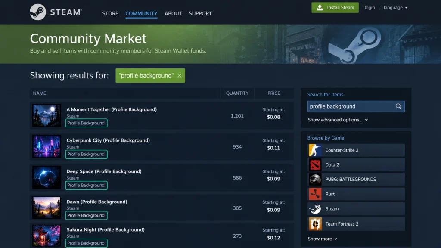Click the quantity 385
The height and width of the screenshot is (248, 441).
(x=237, y=208)
